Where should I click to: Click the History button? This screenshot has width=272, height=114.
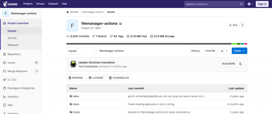pyautogui.click(x=195, y=51)
